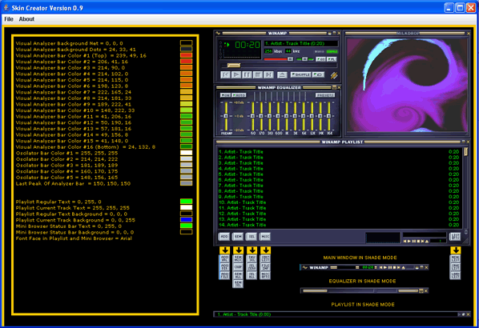This screenshot has height=328, width=479.
Task: Click the playlist scrollbar thumb
Action: [466, 152]
